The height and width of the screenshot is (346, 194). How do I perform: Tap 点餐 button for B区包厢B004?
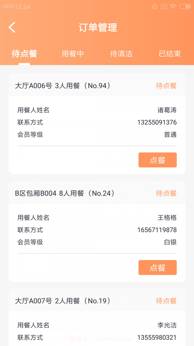[x=157, y=268]
